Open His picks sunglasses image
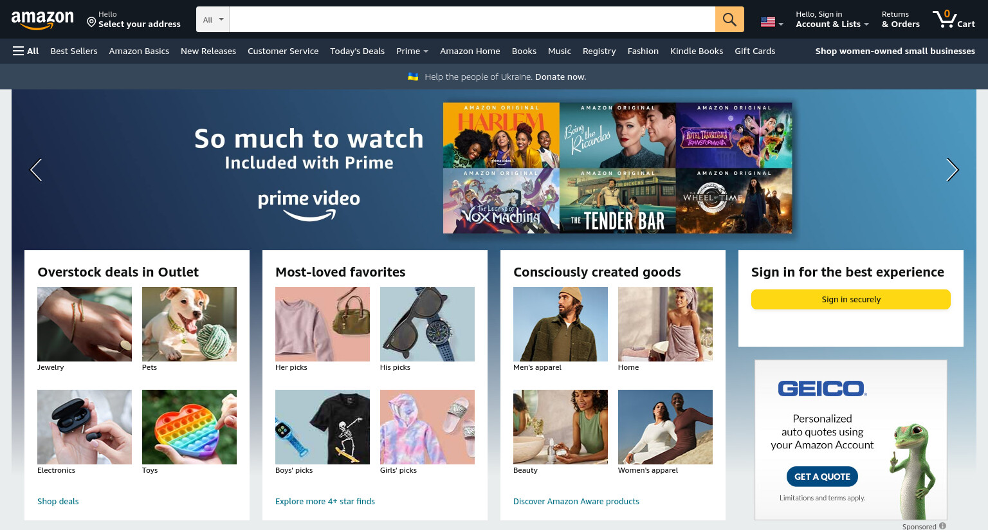 click(x=427, y=324)
